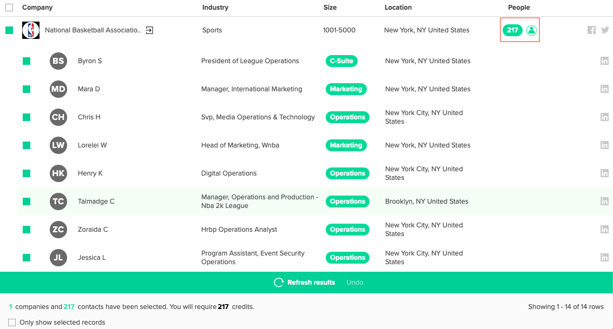
Task: Uncheck the Lorelei W contact checkbox
Action: (x=27, y=145)
